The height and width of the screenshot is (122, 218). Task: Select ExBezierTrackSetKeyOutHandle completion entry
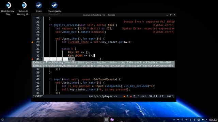pos(103,66)
